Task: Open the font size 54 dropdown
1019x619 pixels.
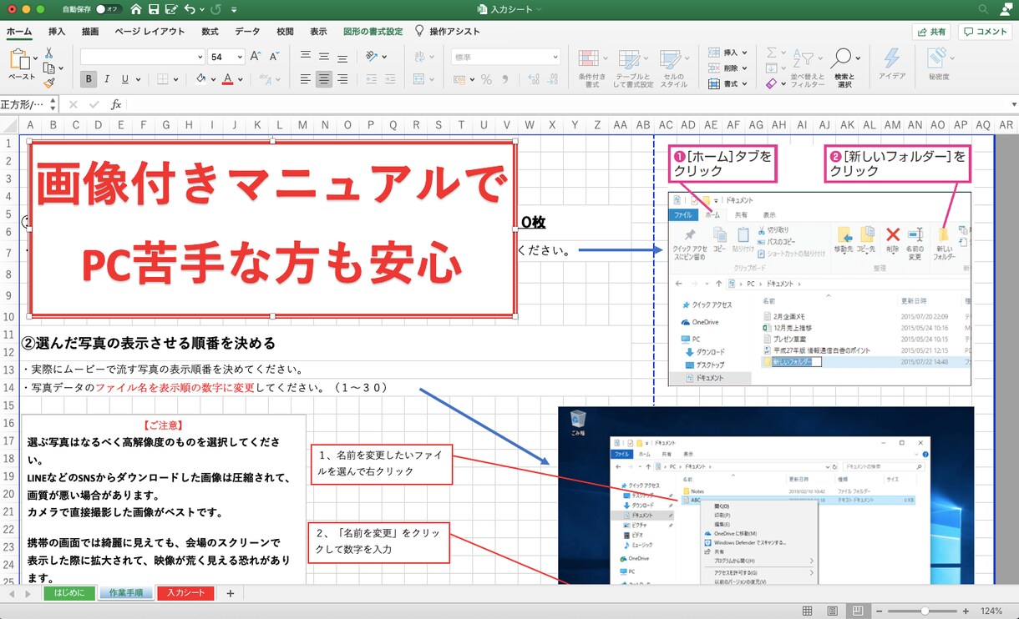Action: click(x=240, y=57)
